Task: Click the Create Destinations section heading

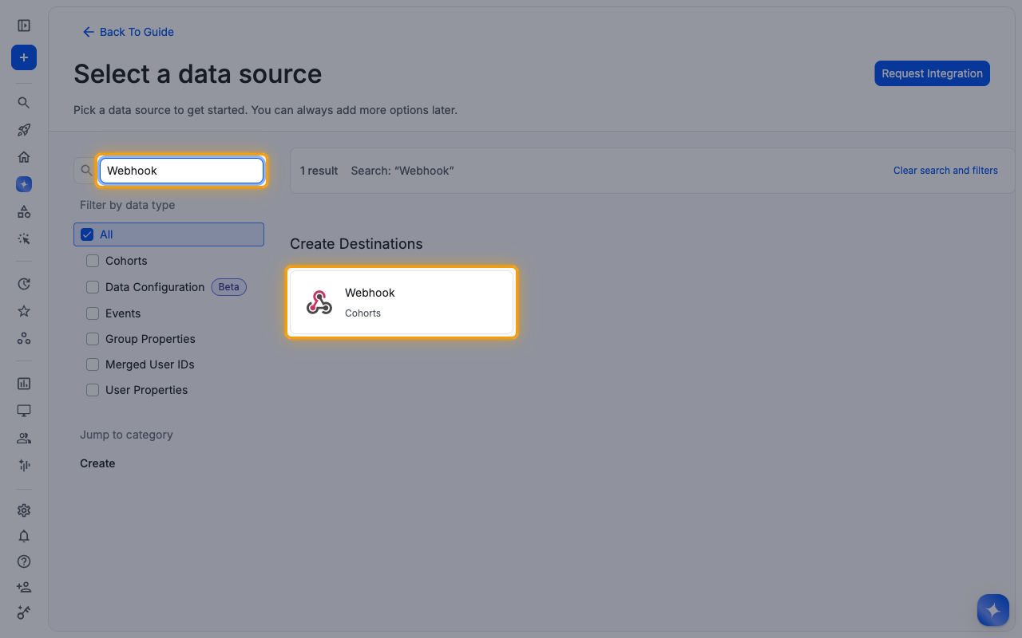Action: pyautogui.click(x=356, y=244)
